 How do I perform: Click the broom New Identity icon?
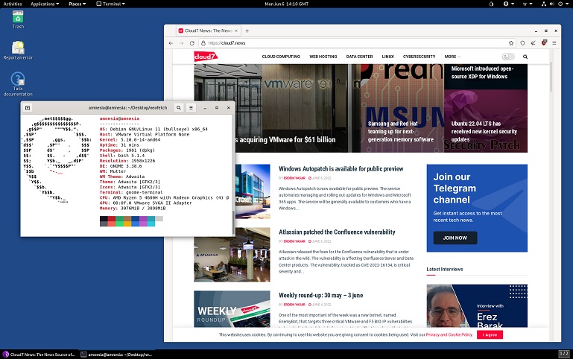pos(534,43)
